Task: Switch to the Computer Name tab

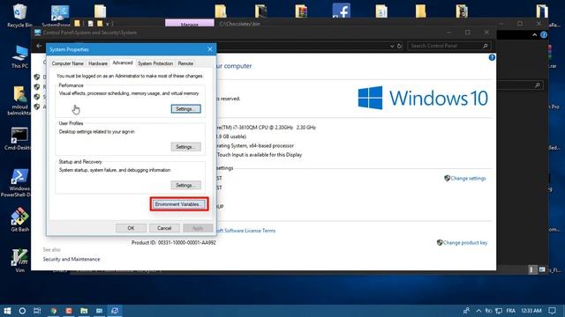Action: (x=67, y=63)
